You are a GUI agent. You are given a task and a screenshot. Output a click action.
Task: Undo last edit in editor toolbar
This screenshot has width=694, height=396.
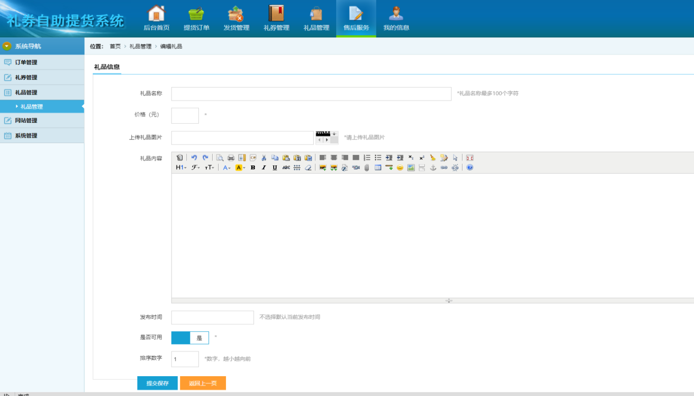point(194,158)
